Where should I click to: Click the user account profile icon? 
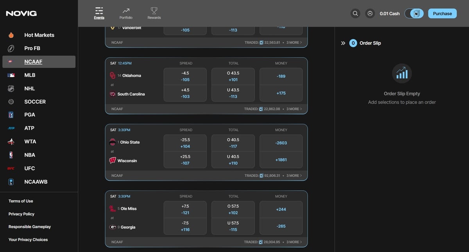pos(370,13)
